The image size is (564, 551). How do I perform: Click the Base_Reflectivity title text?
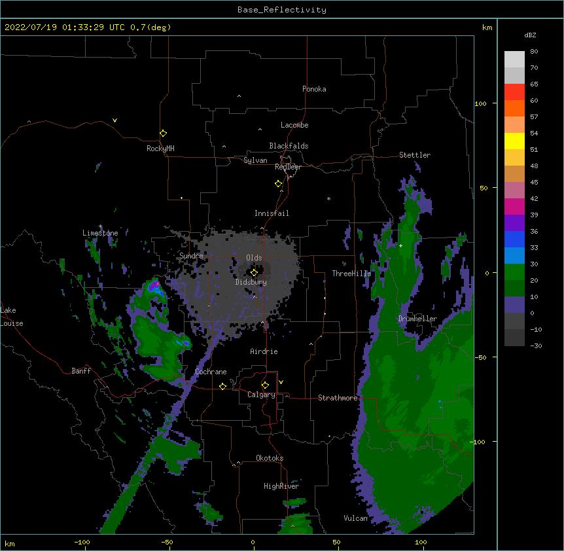coord(282,10)
